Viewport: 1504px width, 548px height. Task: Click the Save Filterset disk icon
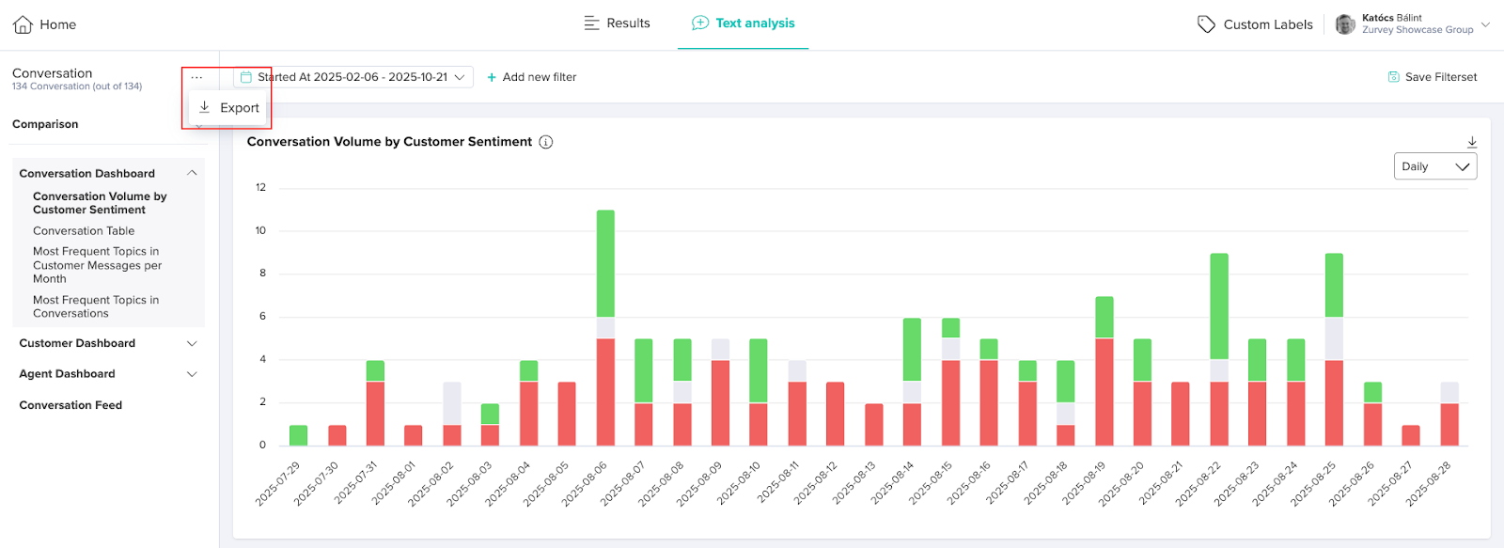[1394, 77]
